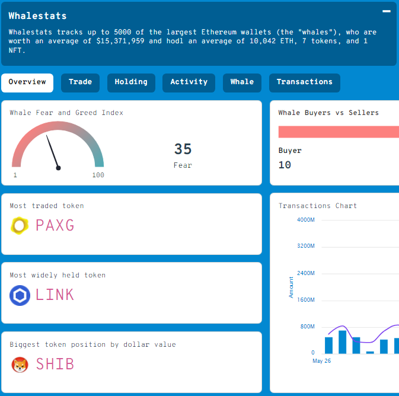Collapse the Whalestats info banner
Viewport: 399px width, 396px height.
coord(387,11)
